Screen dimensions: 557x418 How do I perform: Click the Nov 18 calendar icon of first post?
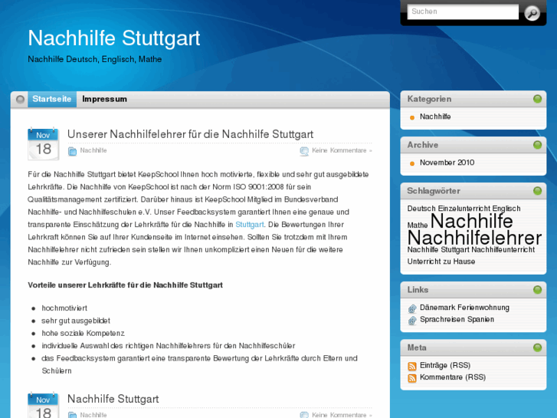[x=43, y=143]
